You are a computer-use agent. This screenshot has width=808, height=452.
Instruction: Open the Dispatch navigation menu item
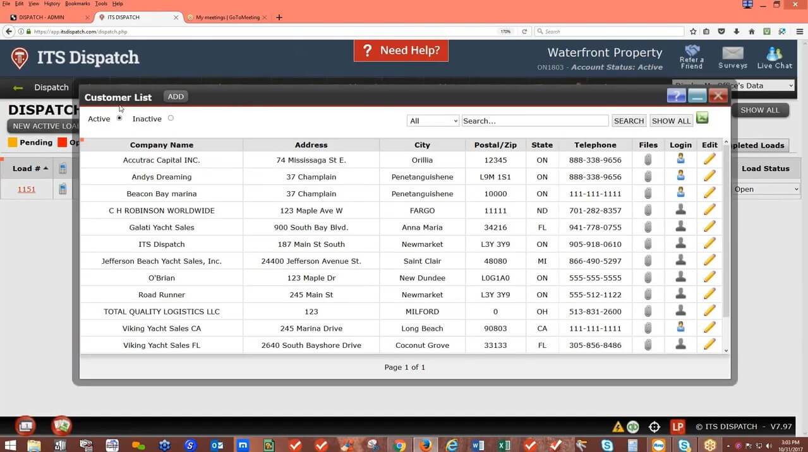tap(51, 87)
